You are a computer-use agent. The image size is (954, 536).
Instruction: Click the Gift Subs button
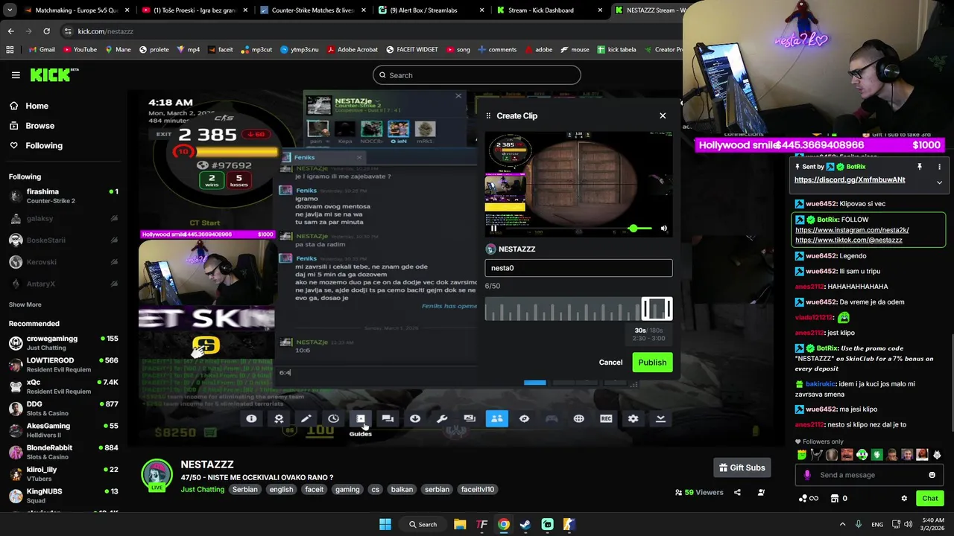pyautogui.click(x=742, y=468)
